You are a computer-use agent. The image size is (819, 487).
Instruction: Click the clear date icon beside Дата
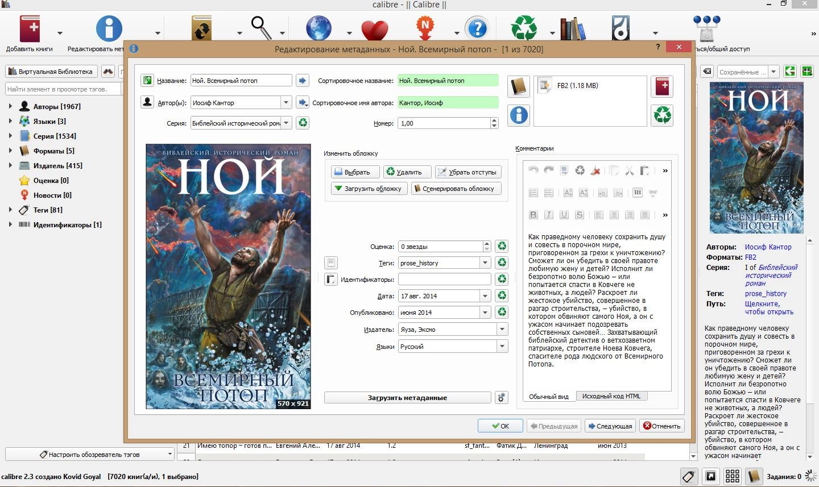point(502,295)
